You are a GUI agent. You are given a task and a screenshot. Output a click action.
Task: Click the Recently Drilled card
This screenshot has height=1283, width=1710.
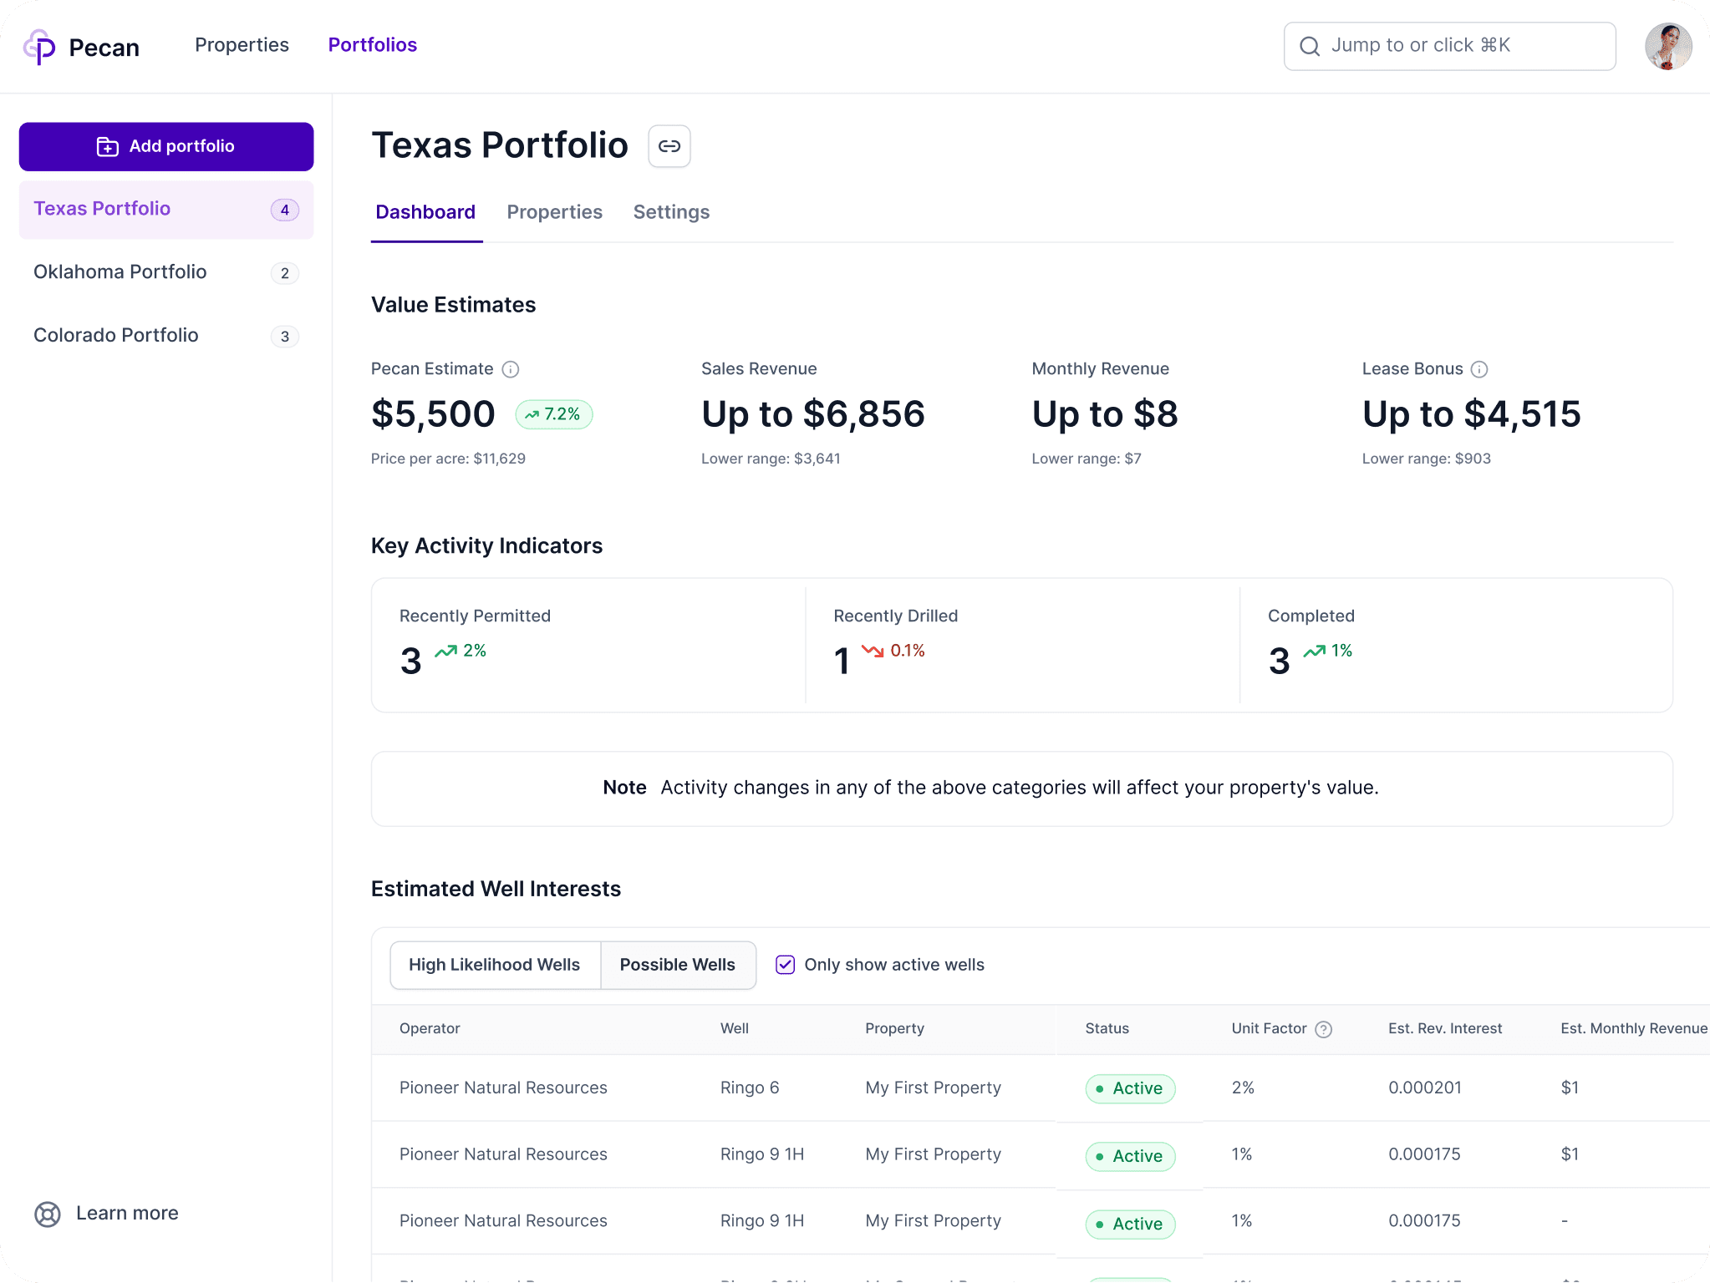(1022, 645)
